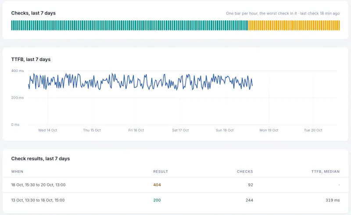Open the row 18 Oct, 15:30 to 20 Oct
The image size is (351, 215).
(175, 185)
